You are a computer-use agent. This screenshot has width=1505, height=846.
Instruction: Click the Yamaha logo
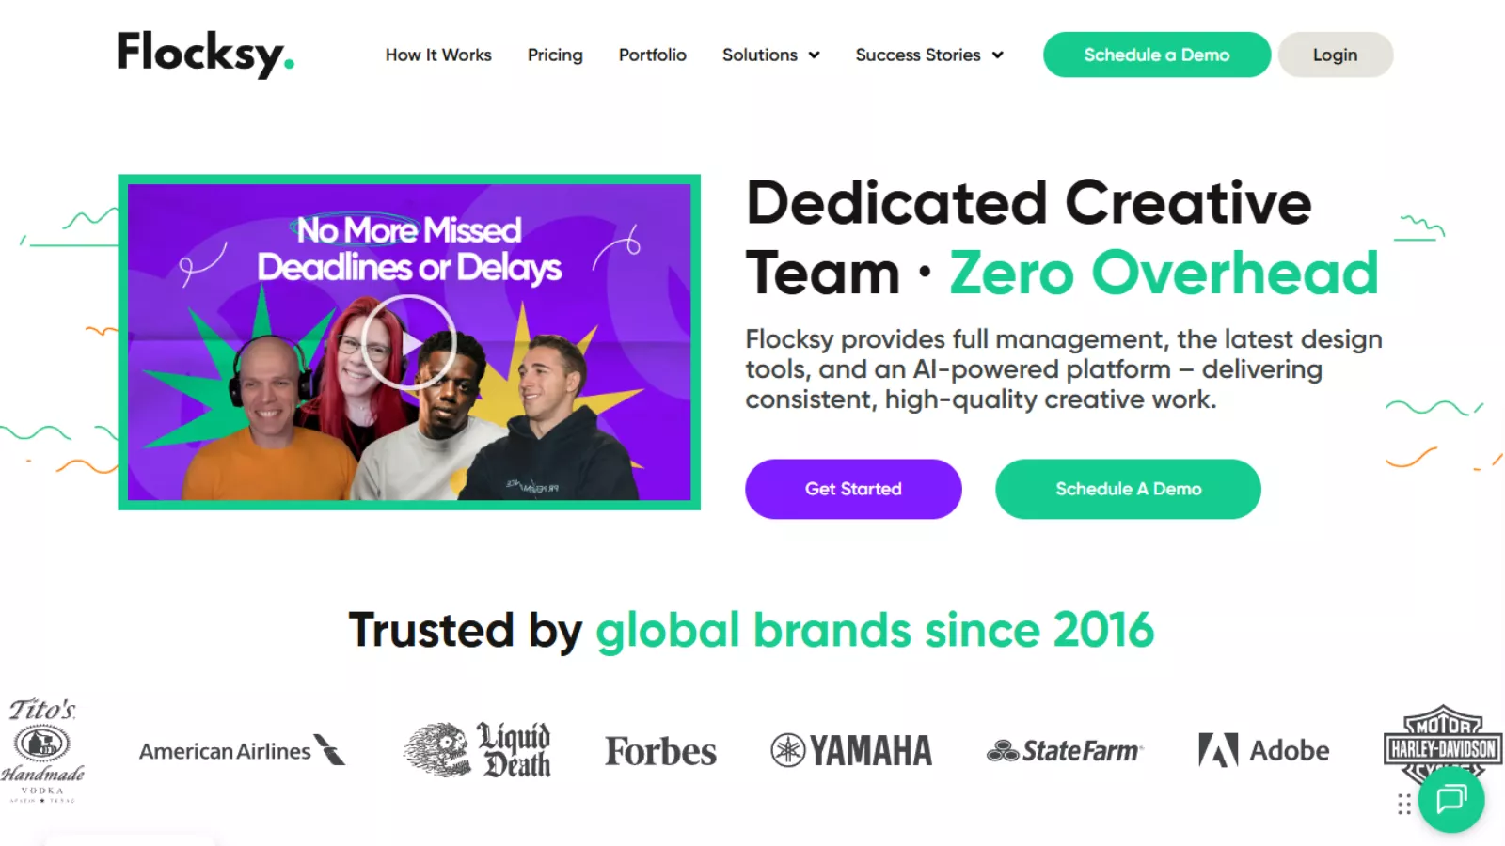851,750
